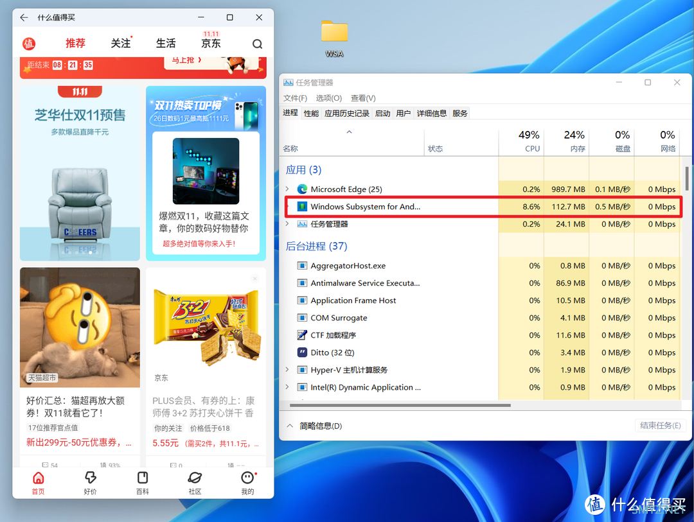694x522 pixels.
Task: Switch to the 生活 tab in the app
Action: 166,44
